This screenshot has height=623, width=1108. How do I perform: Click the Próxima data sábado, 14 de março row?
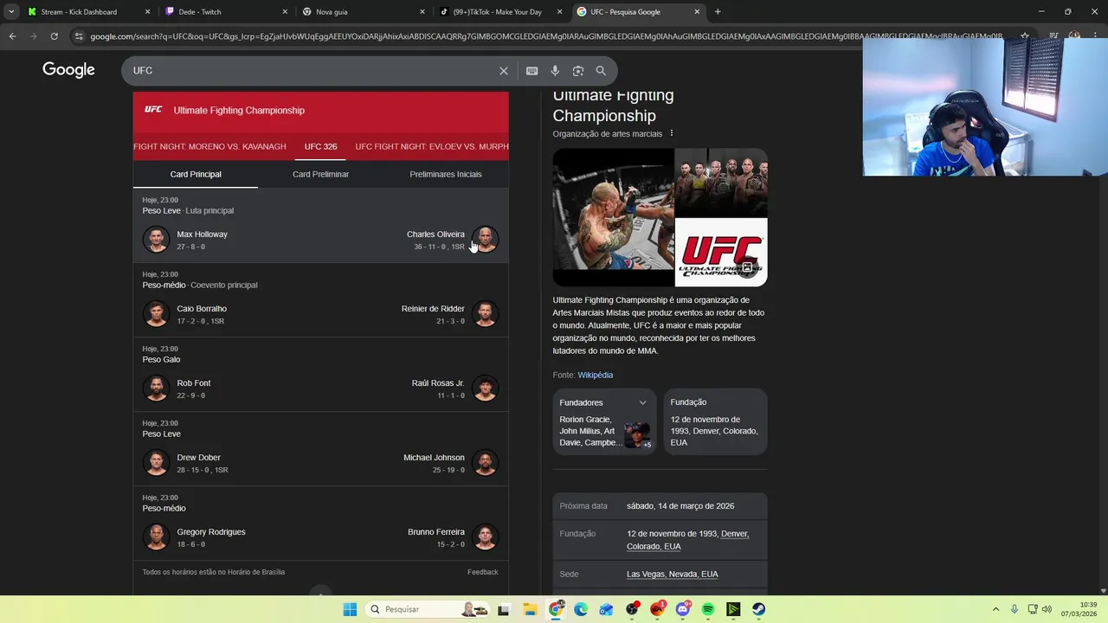tap(660, 506)
